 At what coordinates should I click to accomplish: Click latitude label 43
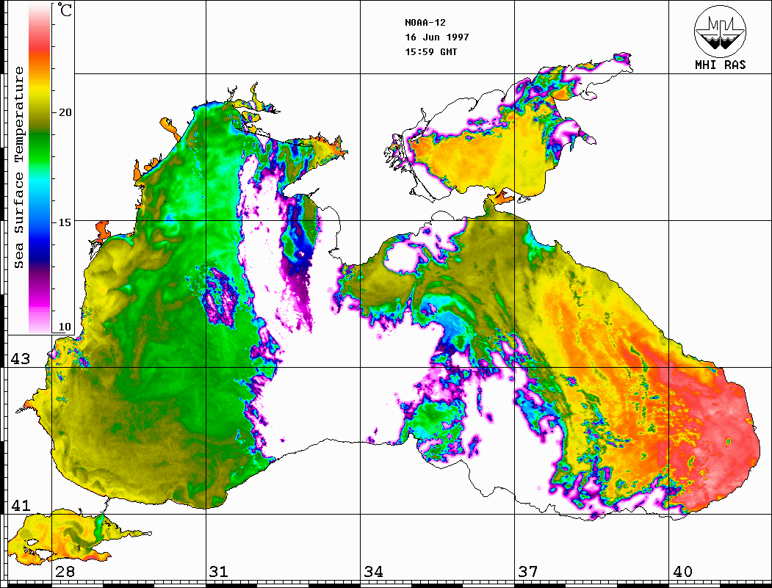[21, 359]
